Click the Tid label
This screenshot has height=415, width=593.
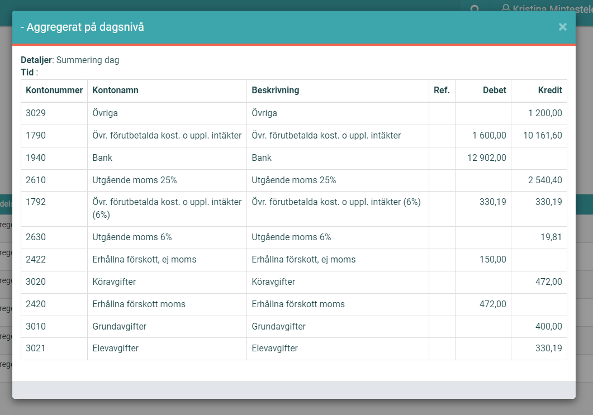27,72
